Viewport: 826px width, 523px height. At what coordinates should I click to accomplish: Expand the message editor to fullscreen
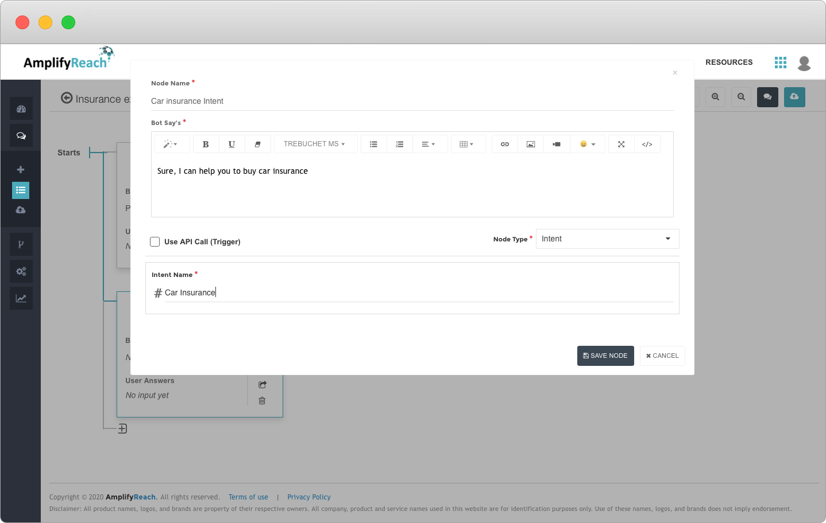pos(621,144)
